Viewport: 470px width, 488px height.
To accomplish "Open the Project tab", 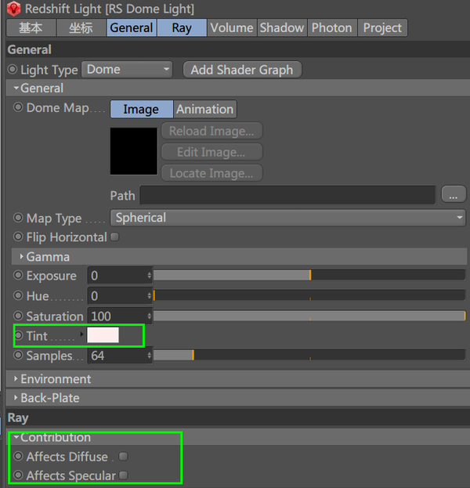I will 382,27.
